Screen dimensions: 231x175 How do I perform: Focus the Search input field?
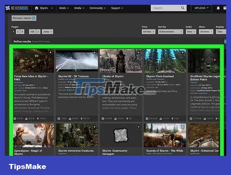click(x=166, y=8)
